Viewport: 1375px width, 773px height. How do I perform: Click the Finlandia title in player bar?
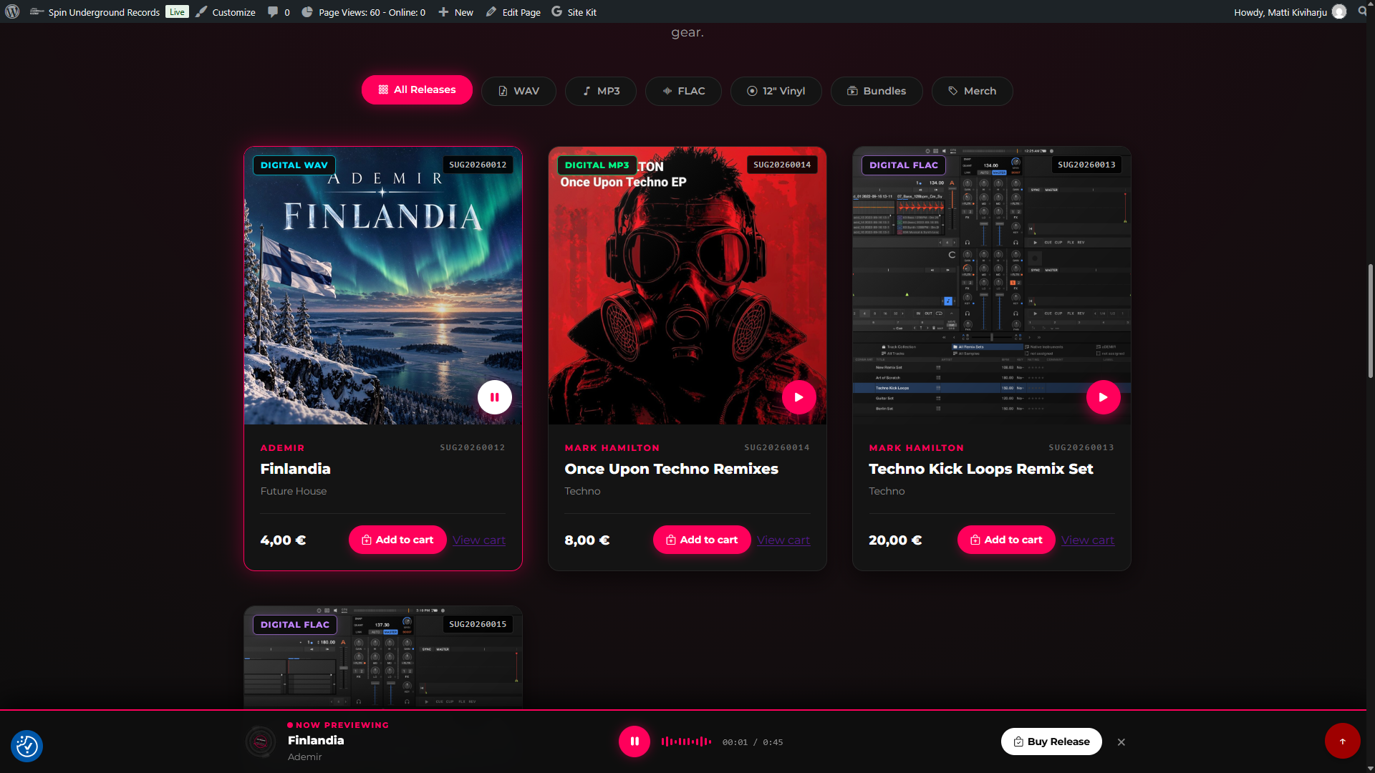[x=316, y=740]
